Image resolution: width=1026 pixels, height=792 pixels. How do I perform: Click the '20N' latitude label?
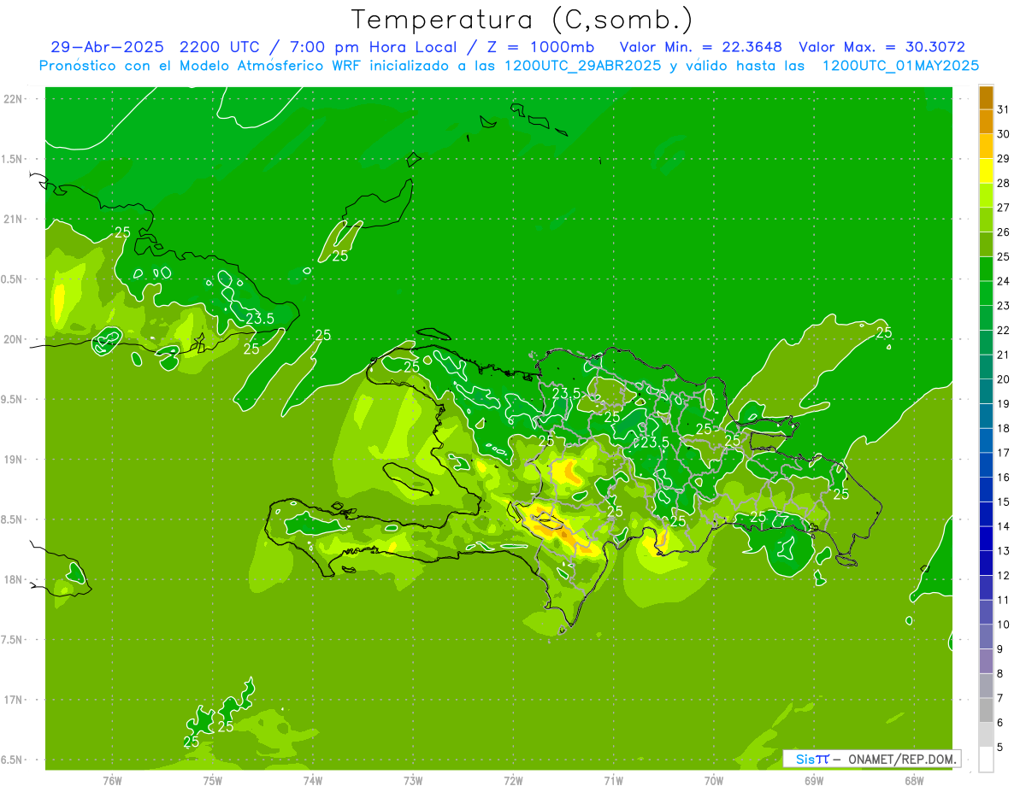(13, 339)
